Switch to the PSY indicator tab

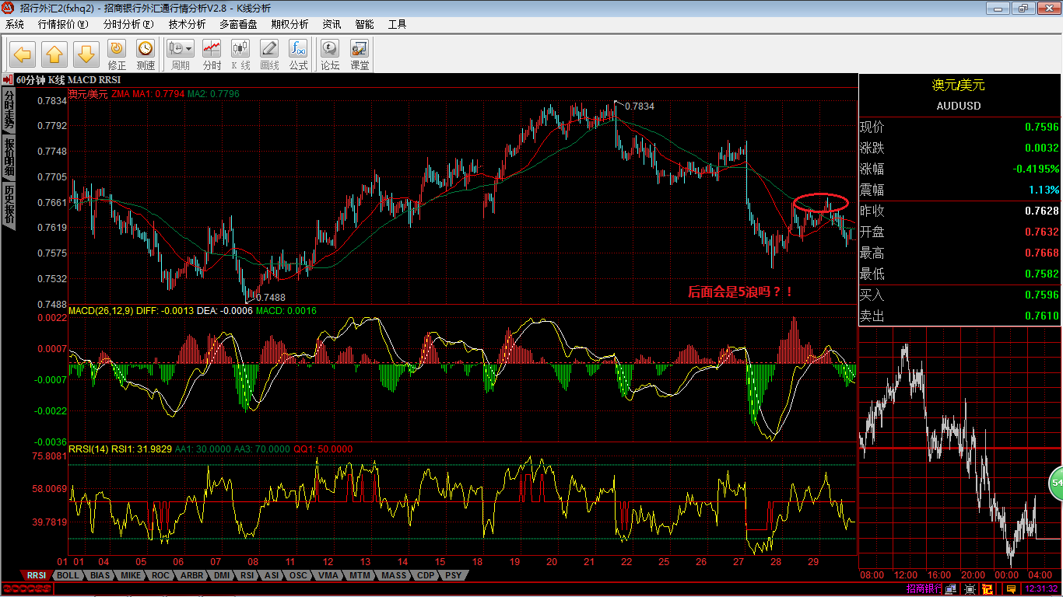(453, 575)
